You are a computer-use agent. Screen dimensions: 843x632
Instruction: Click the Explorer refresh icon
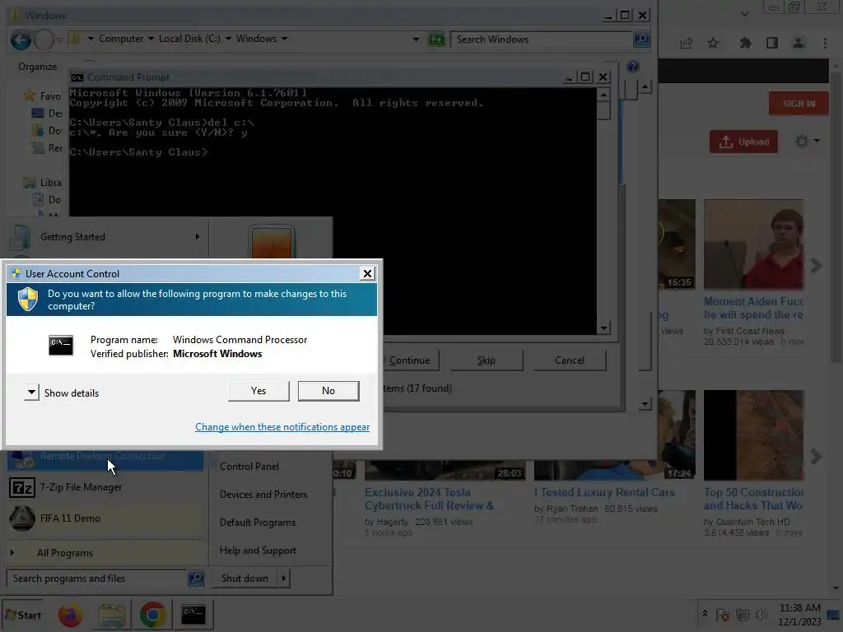[436, 39]
